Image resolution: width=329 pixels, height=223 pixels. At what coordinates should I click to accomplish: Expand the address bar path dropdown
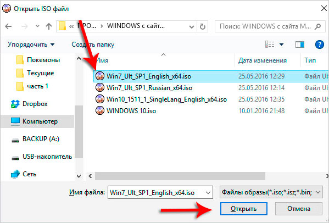pos(191,27)
